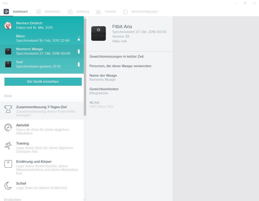Select the Normens Waage device entry
This screenshot has height=201, width=259.
(42, 51)
